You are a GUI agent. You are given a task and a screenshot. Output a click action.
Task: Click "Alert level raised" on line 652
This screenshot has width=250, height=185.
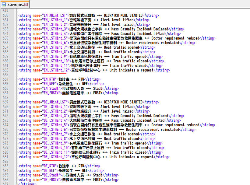117,25
